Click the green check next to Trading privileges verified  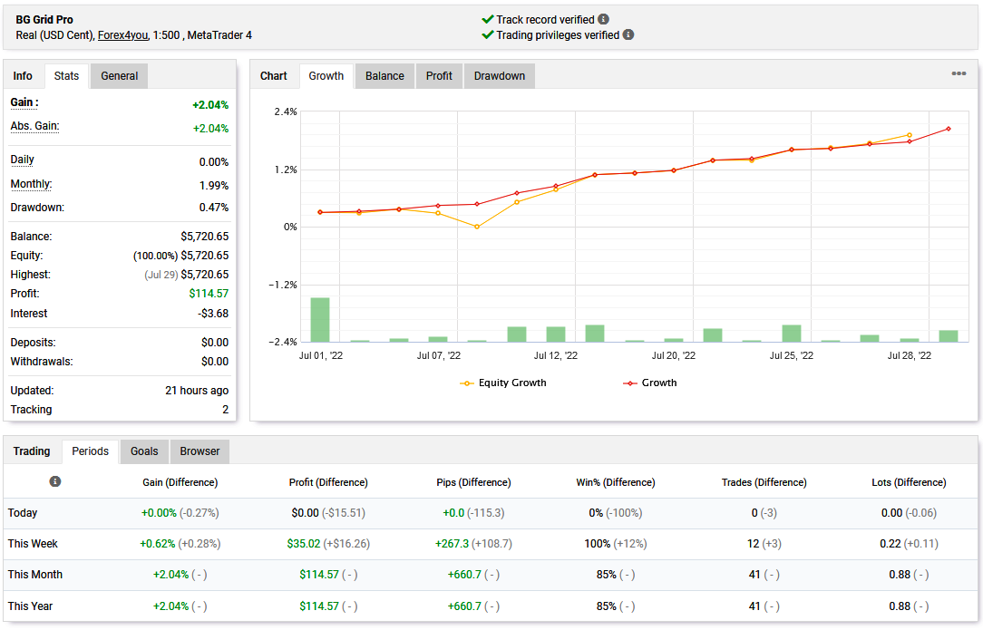pos(488,35)
